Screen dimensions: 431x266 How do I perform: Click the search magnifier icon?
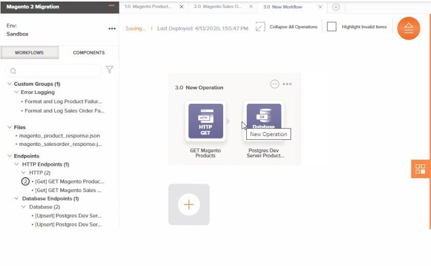[13, 71]
